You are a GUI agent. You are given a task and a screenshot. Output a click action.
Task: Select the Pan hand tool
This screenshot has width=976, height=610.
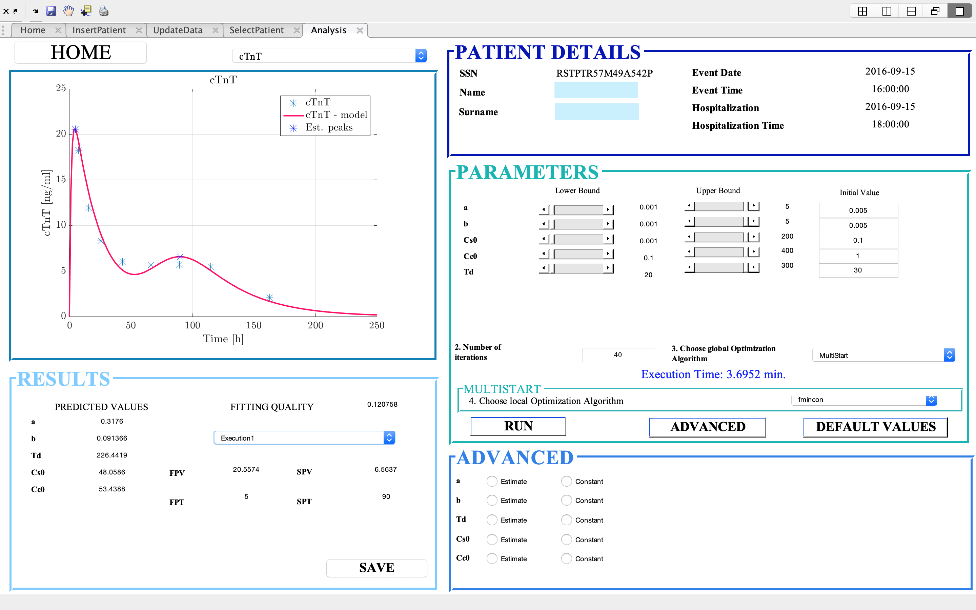(x=68, y=11)
